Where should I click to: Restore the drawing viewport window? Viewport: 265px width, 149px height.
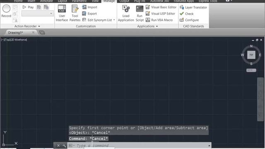257,40
